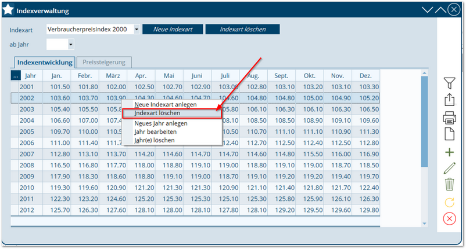Screen dimensions: 466x249
Task: Choose Jahr(e) löschen in context menu
Action: pos(154,140)
